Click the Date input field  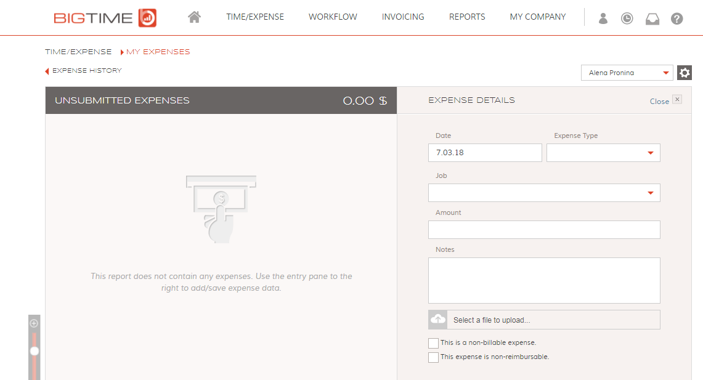485,153
